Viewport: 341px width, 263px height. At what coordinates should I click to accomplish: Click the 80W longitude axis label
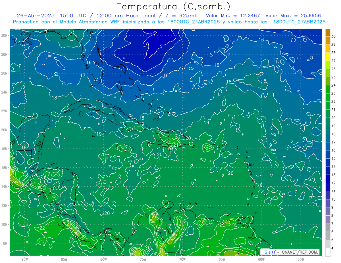[x=103, y=259]
